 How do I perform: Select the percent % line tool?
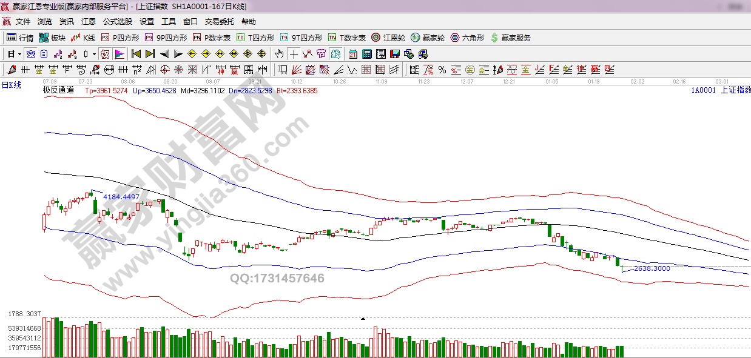442,70
